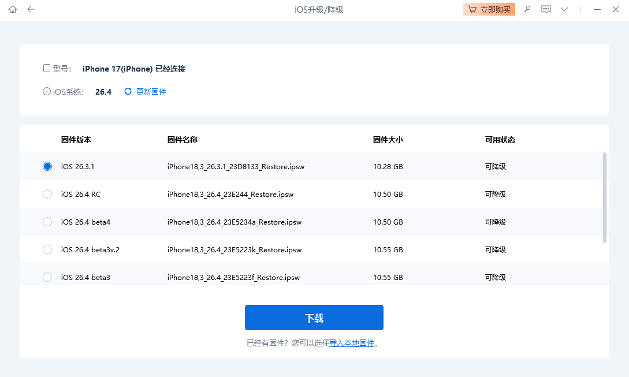The height and width of the screenshot is (377, 629).
Task: Select the iOS 26.4 beta3v.2 radio button
Action: point(47,249)
